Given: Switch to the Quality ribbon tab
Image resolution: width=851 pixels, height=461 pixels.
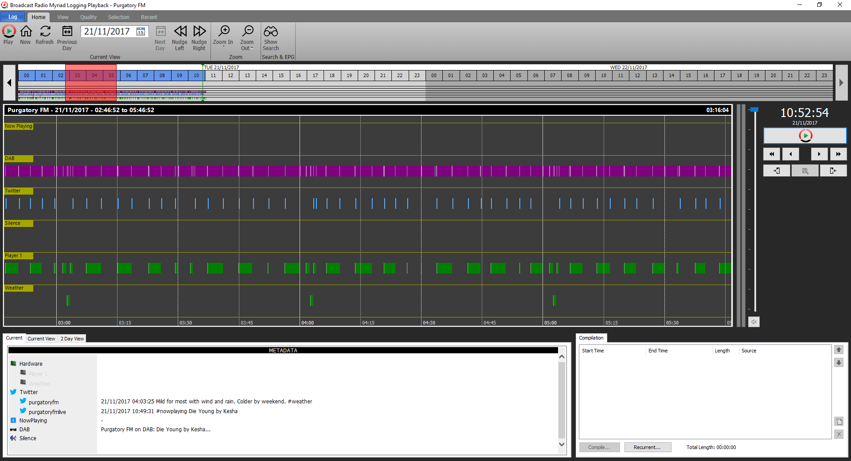Looking at the screenshot, I should pos(88,17).
